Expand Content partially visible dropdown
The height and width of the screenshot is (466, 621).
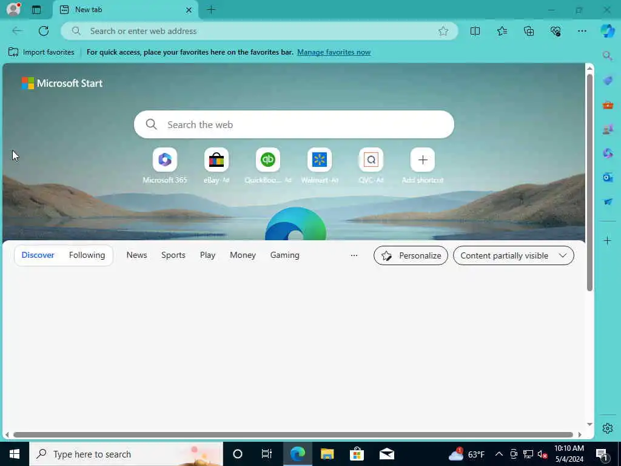[x=513, y=255]
